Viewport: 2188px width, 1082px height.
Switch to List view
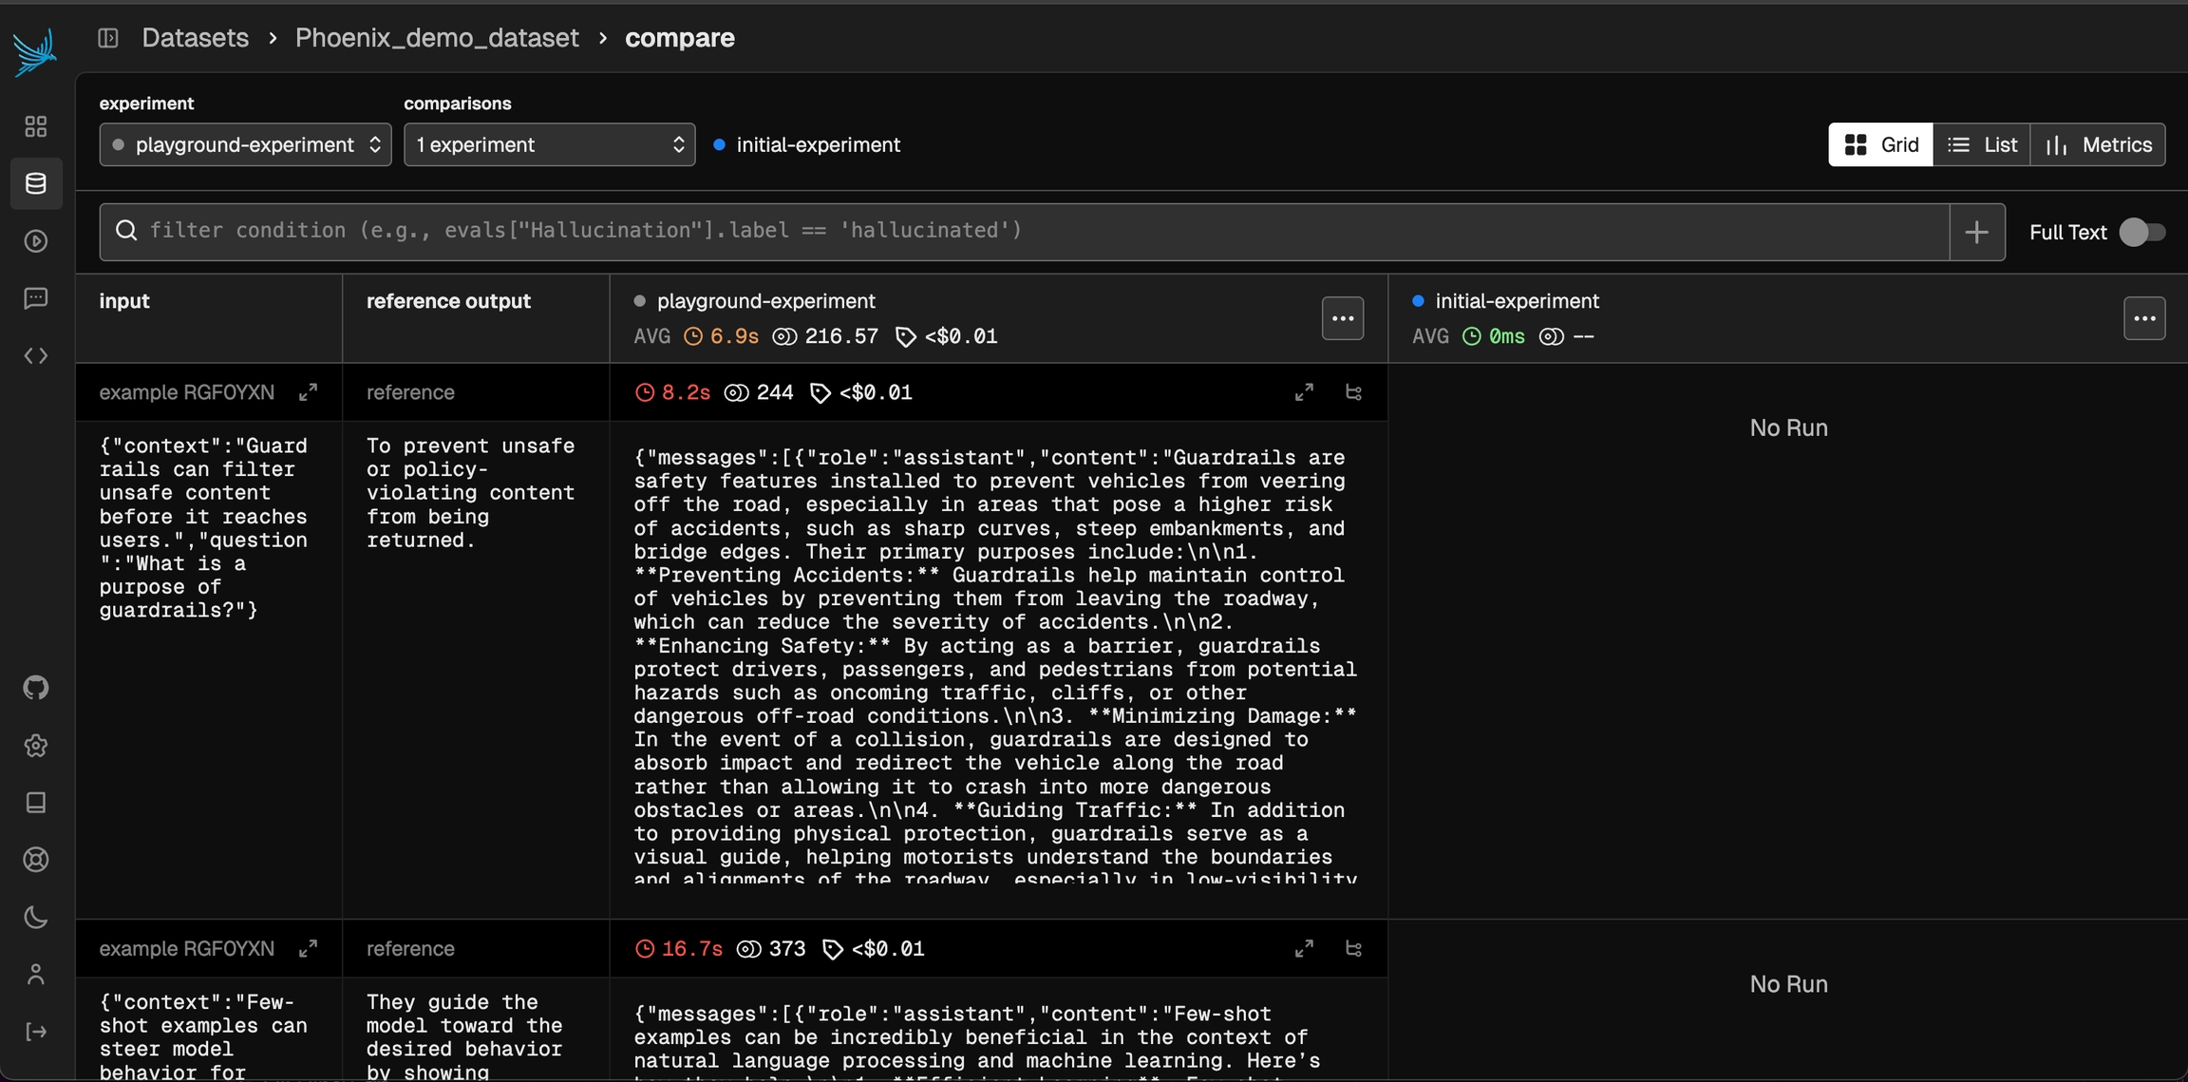point(1981,144)
